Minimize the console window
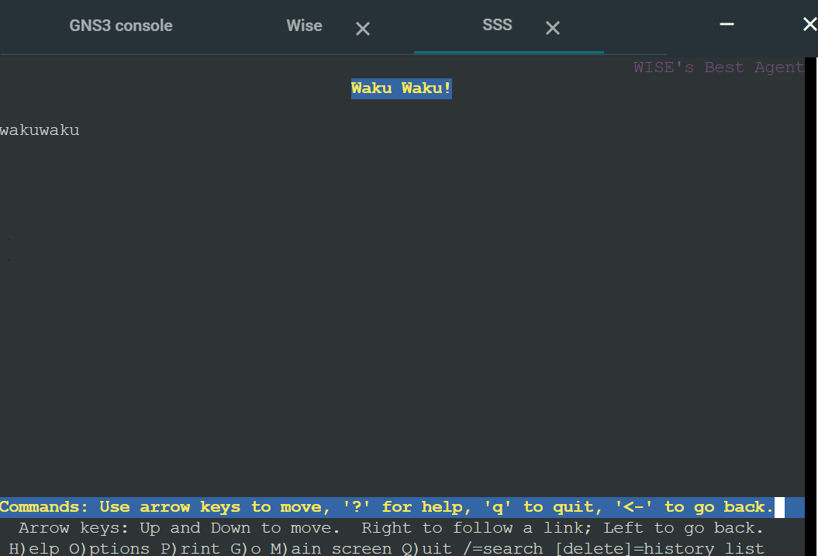Screen dimensions: 818x556 pyautogui.click(x=727, y=24)
